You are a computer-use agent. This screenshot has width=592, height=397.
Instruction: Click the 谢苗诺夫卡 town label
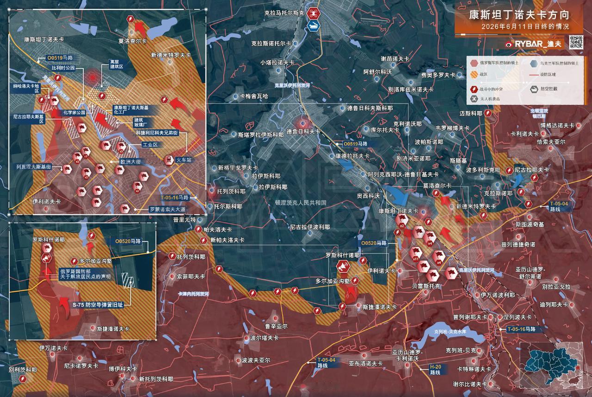(x=395, y=59)
